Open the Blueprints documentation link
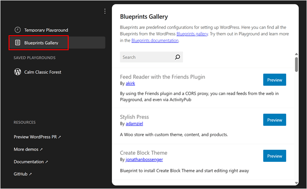This screenshot has height=189, width=307. tap(155, 40)
